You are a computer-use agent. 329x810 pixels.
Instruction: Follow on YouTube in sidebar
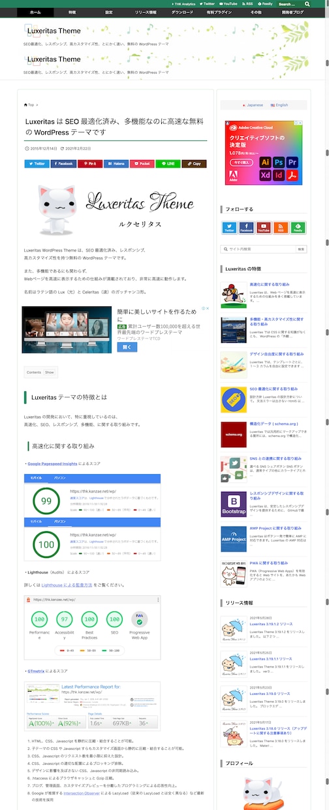[264, 228]
